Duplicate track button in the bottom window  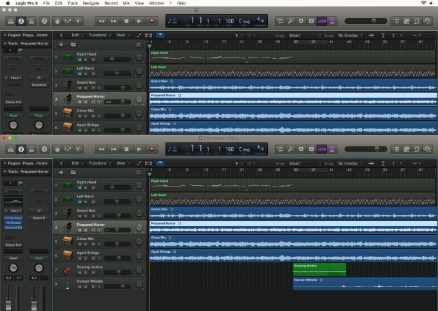click(x=73, y=172)
